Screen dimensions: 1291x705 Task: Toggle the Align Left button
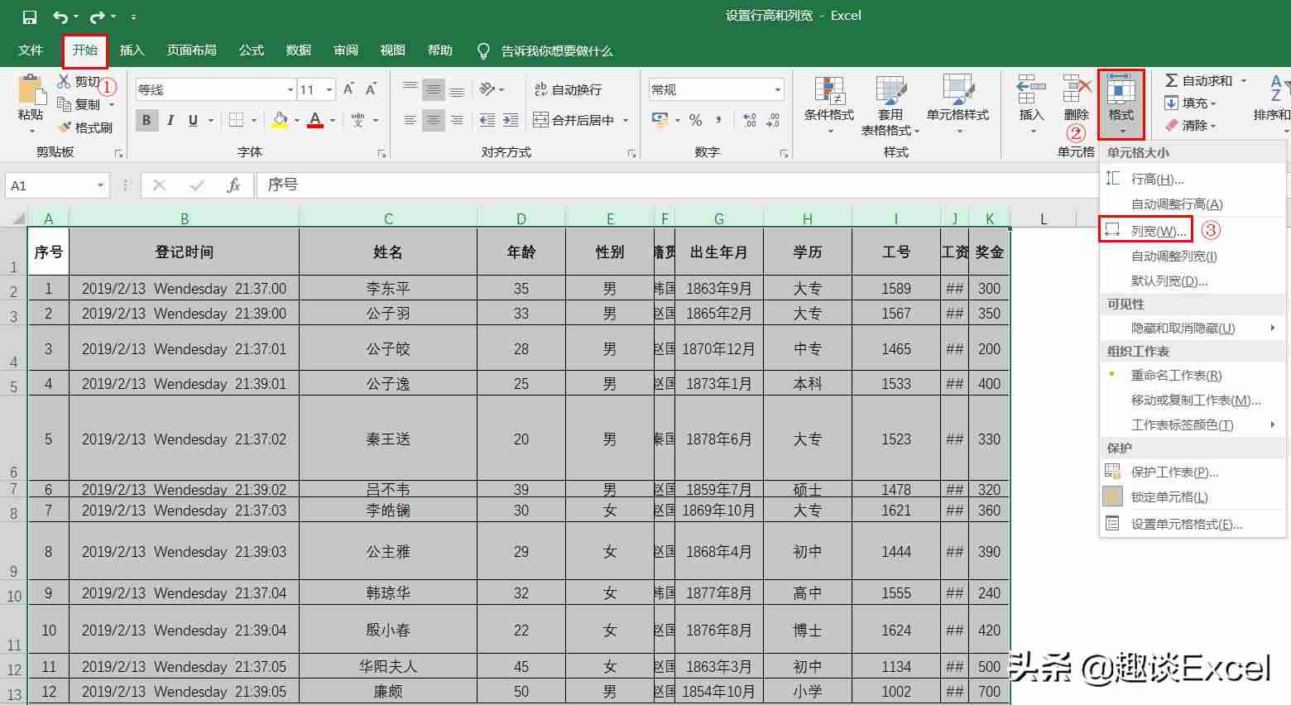point(410,120)
